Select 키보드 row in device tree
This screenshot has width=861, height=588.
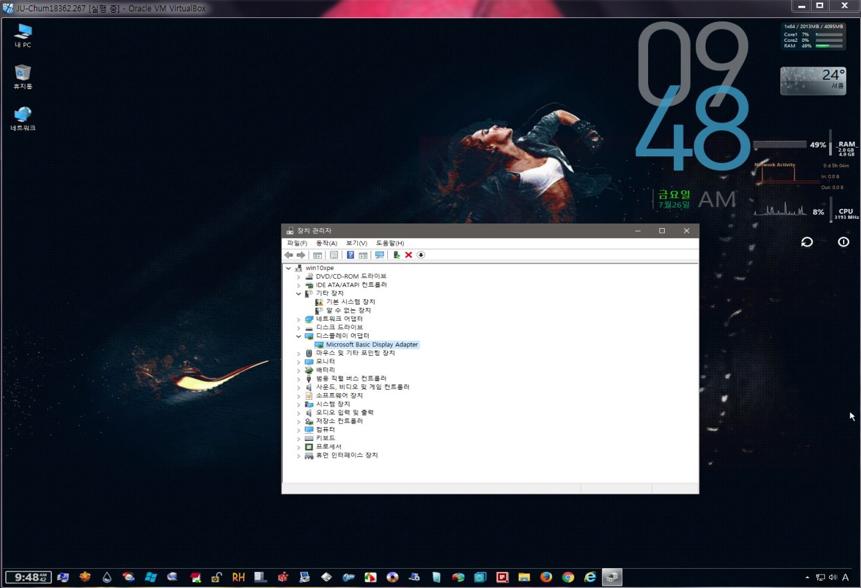[325, 438]
